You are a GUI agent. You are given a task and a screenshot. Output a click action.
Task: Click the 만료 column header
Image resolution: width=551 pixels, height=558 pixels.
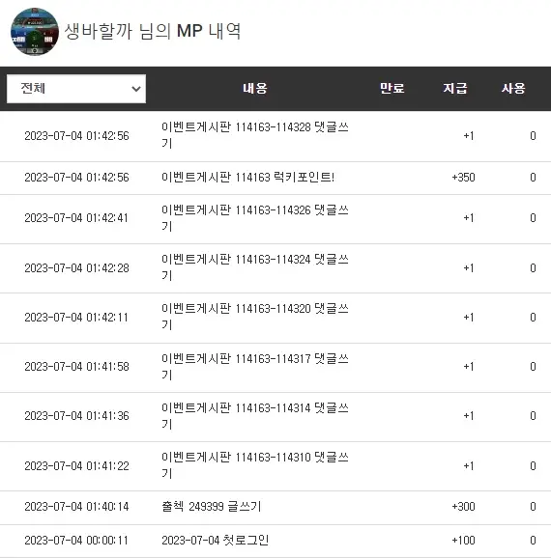(x=391, y=88)
